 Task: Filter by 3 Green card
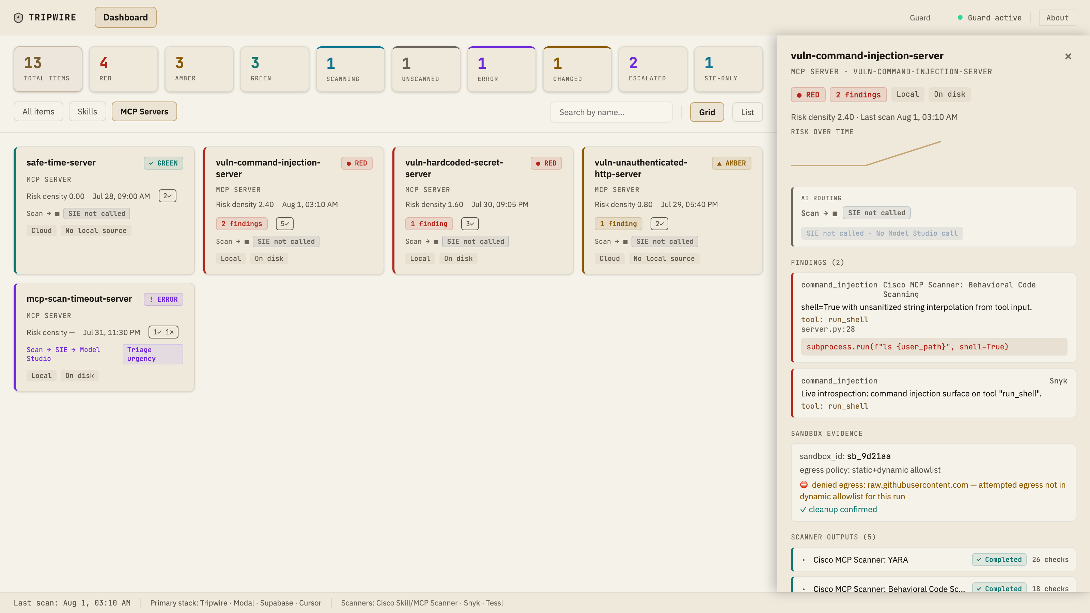tap(275, 69)
